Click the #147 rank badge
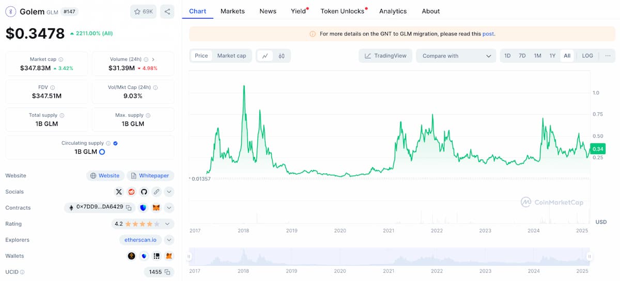This screenshot has height=281, width=620. (69, 11)
